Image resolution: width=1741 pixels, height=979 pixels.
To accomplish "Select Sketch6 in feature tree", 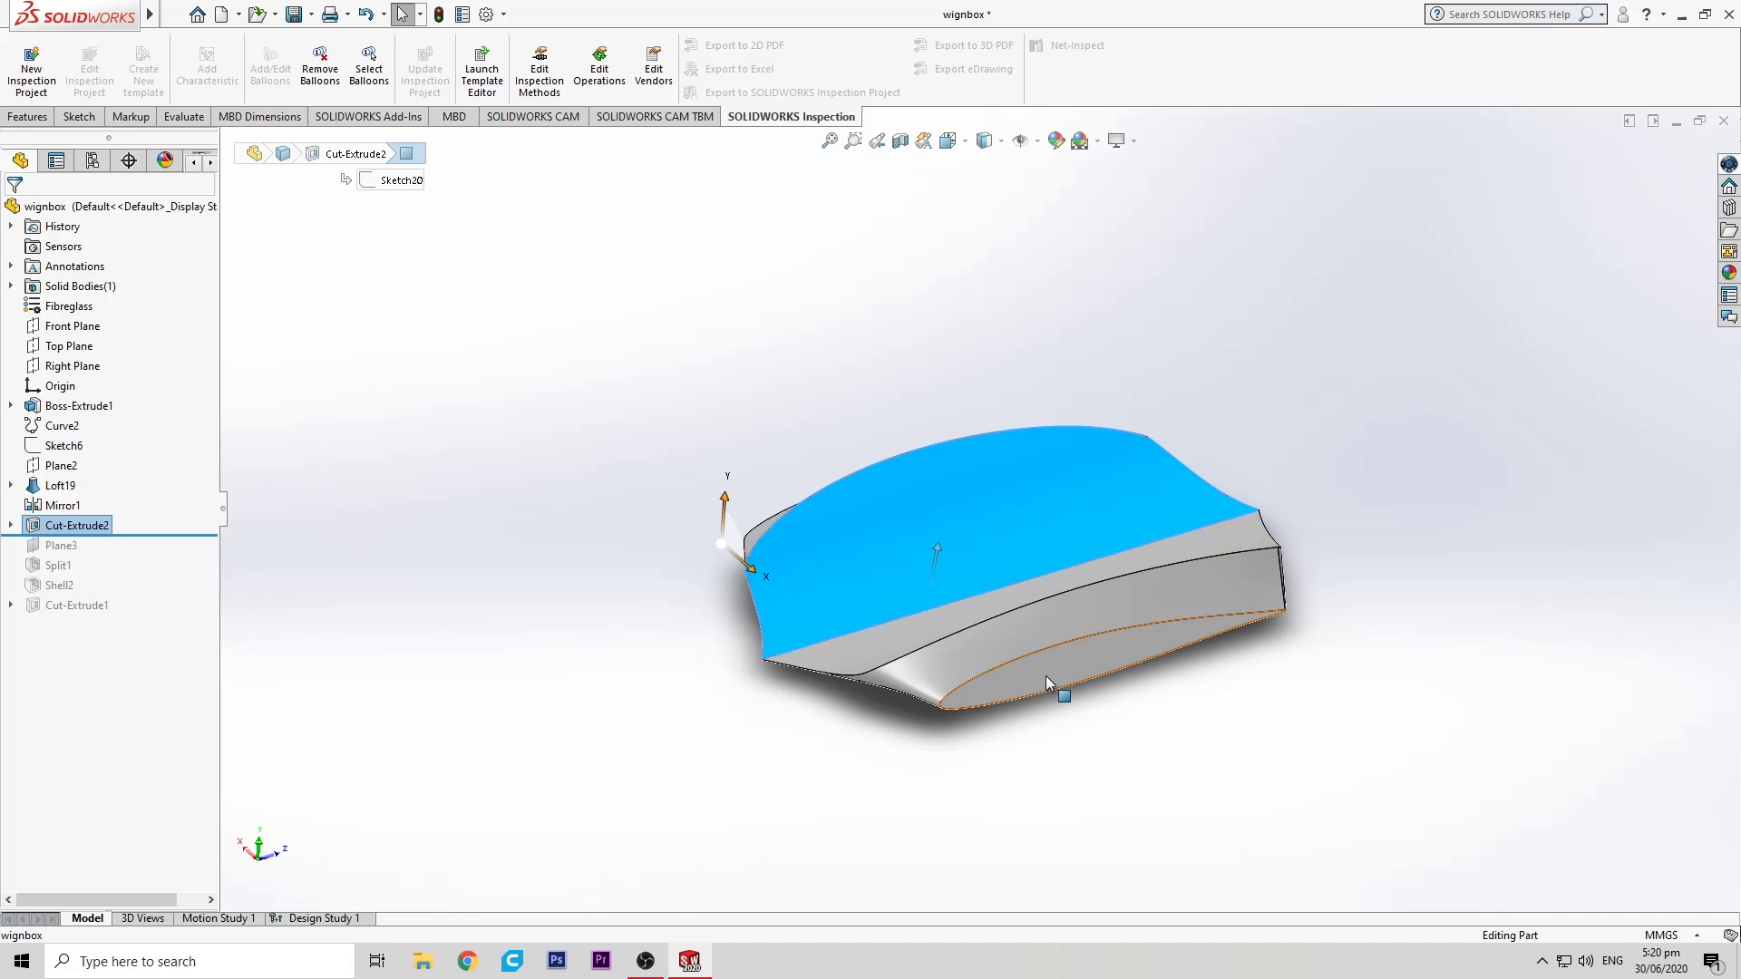I will pyautogui.click(x=63, y=446).
